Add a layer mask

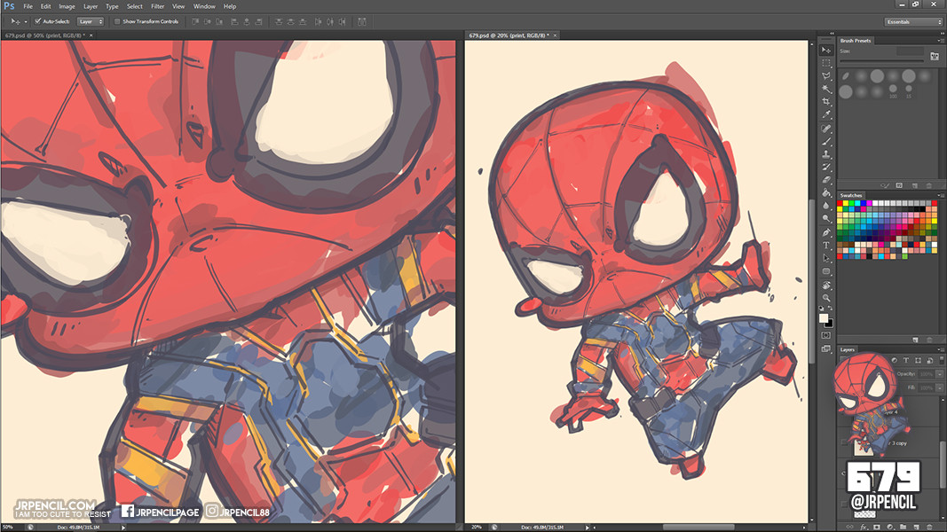876,528
